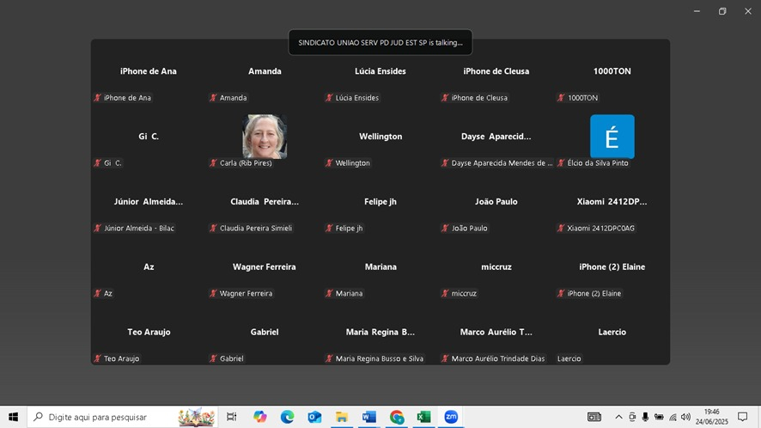Click the battery icon in system tray
This screenshot has height=428, width=761.
pyautogui.click(x=659, y=417)
